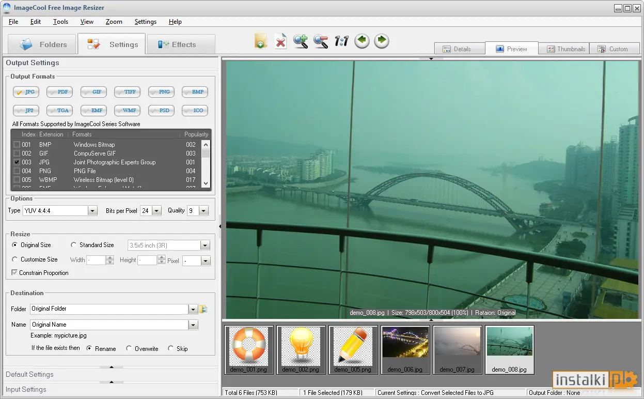Switch to the Folders tab
The image size is (644, 399).
click(42, 44)
